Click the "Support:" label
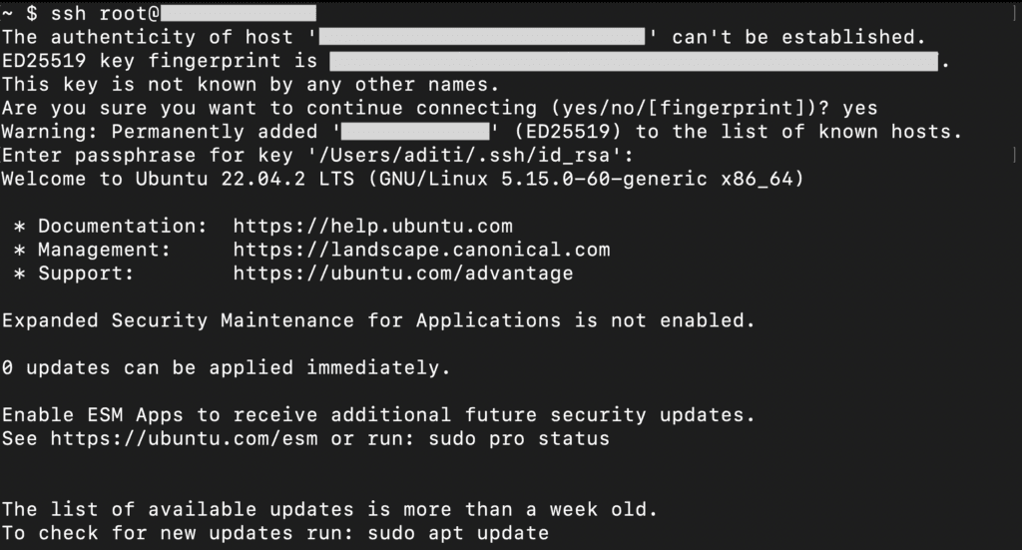The width and height of the screenshot is (1022, 550). tap(87, 273)
